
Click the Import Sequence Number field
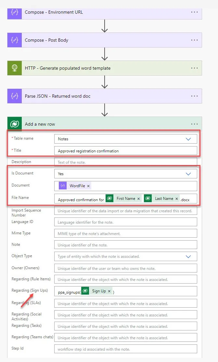coord(126,211)
